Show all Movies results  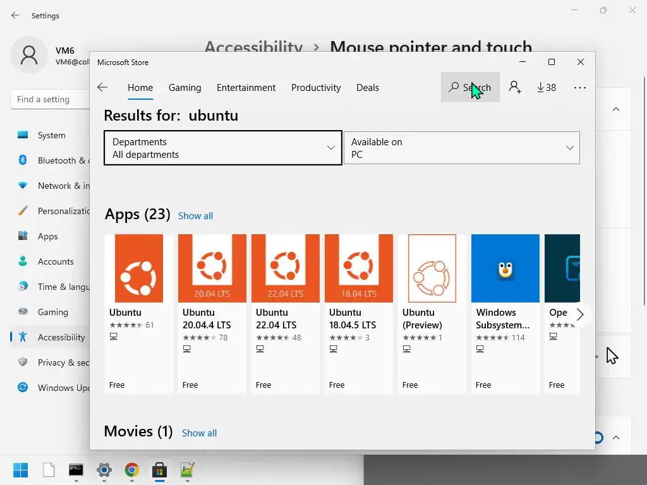(199, 433)
